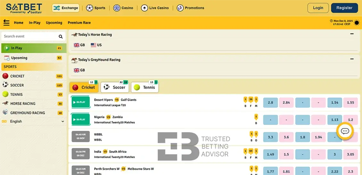
Task: Click back odds 2.8 for Desert Vipers
Action: click(x=270, y=103)
